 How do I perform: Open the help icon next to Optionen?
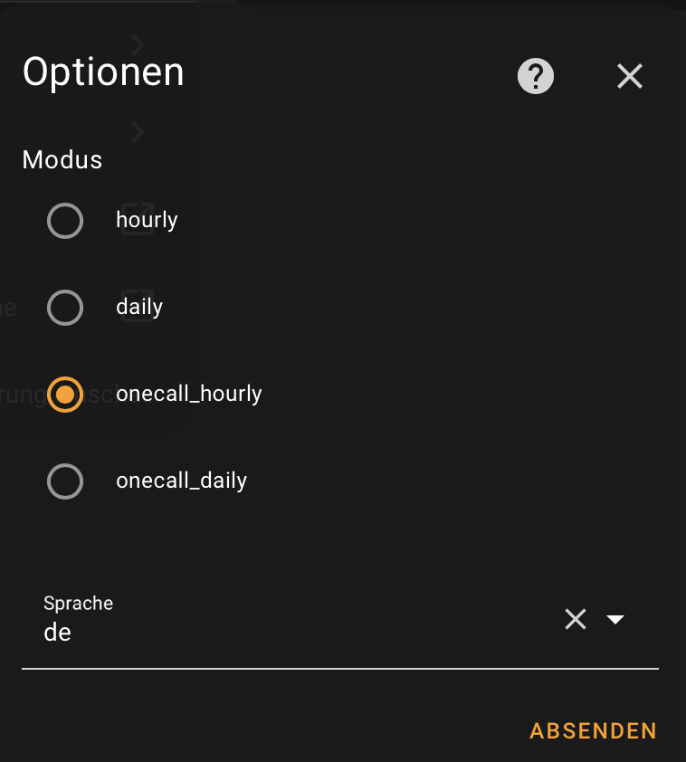535,77
